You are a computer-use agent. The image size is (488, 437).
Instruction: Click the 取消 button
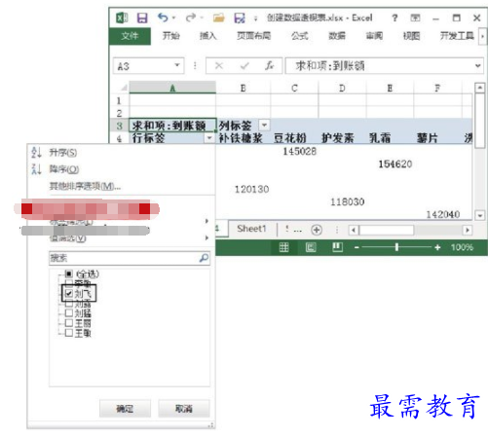pos(184,409)
